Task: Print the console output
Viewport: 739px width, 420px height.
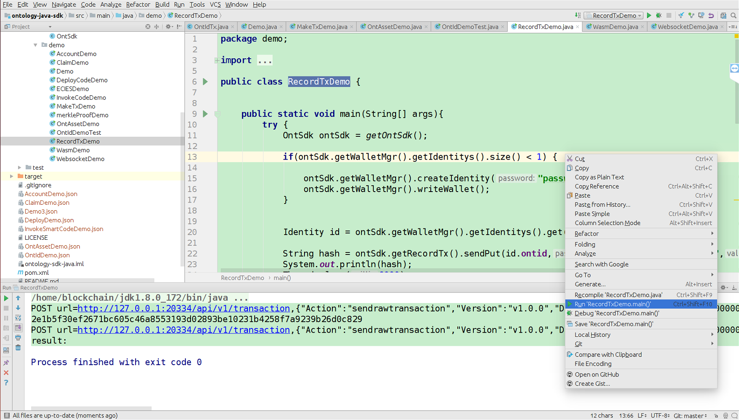Action: [18, 338]
